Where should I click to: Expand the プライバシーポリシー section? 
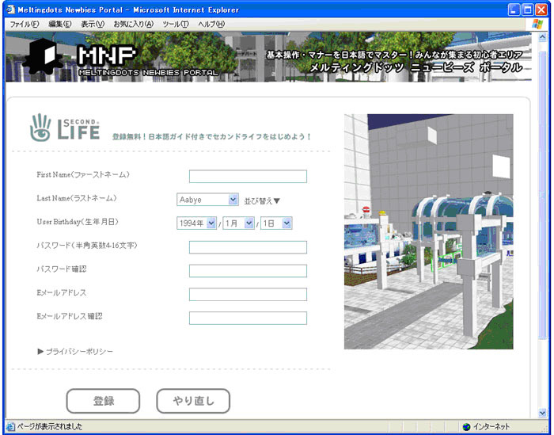[x=75, y=352]
